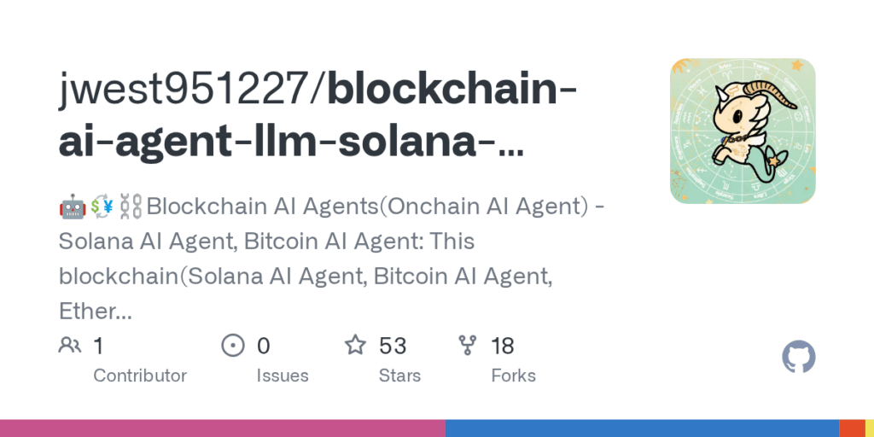Click the 53 stars count
This screenshot has width=874, height=437.
393,347
